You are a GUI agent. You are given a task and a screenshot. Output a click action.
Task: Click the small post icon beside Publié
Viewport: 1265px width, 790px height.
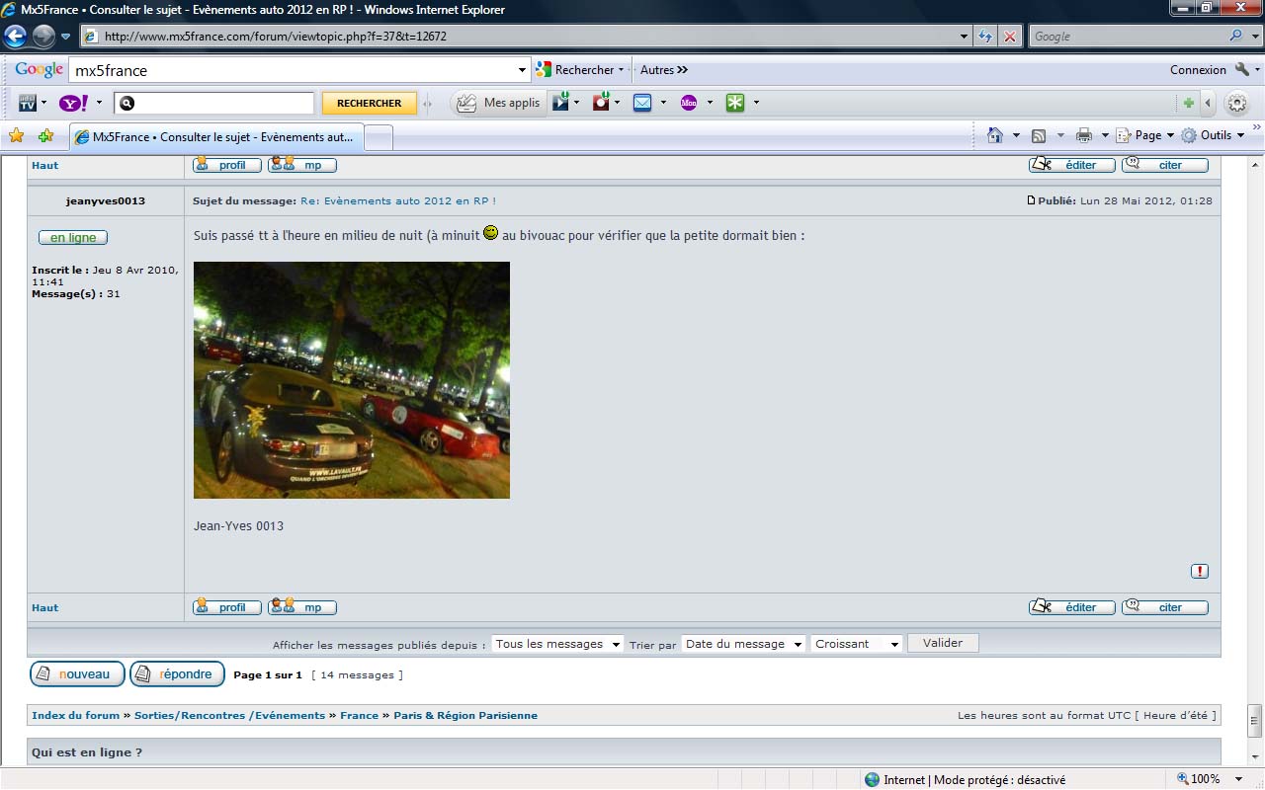click(x=1031, y=200)
